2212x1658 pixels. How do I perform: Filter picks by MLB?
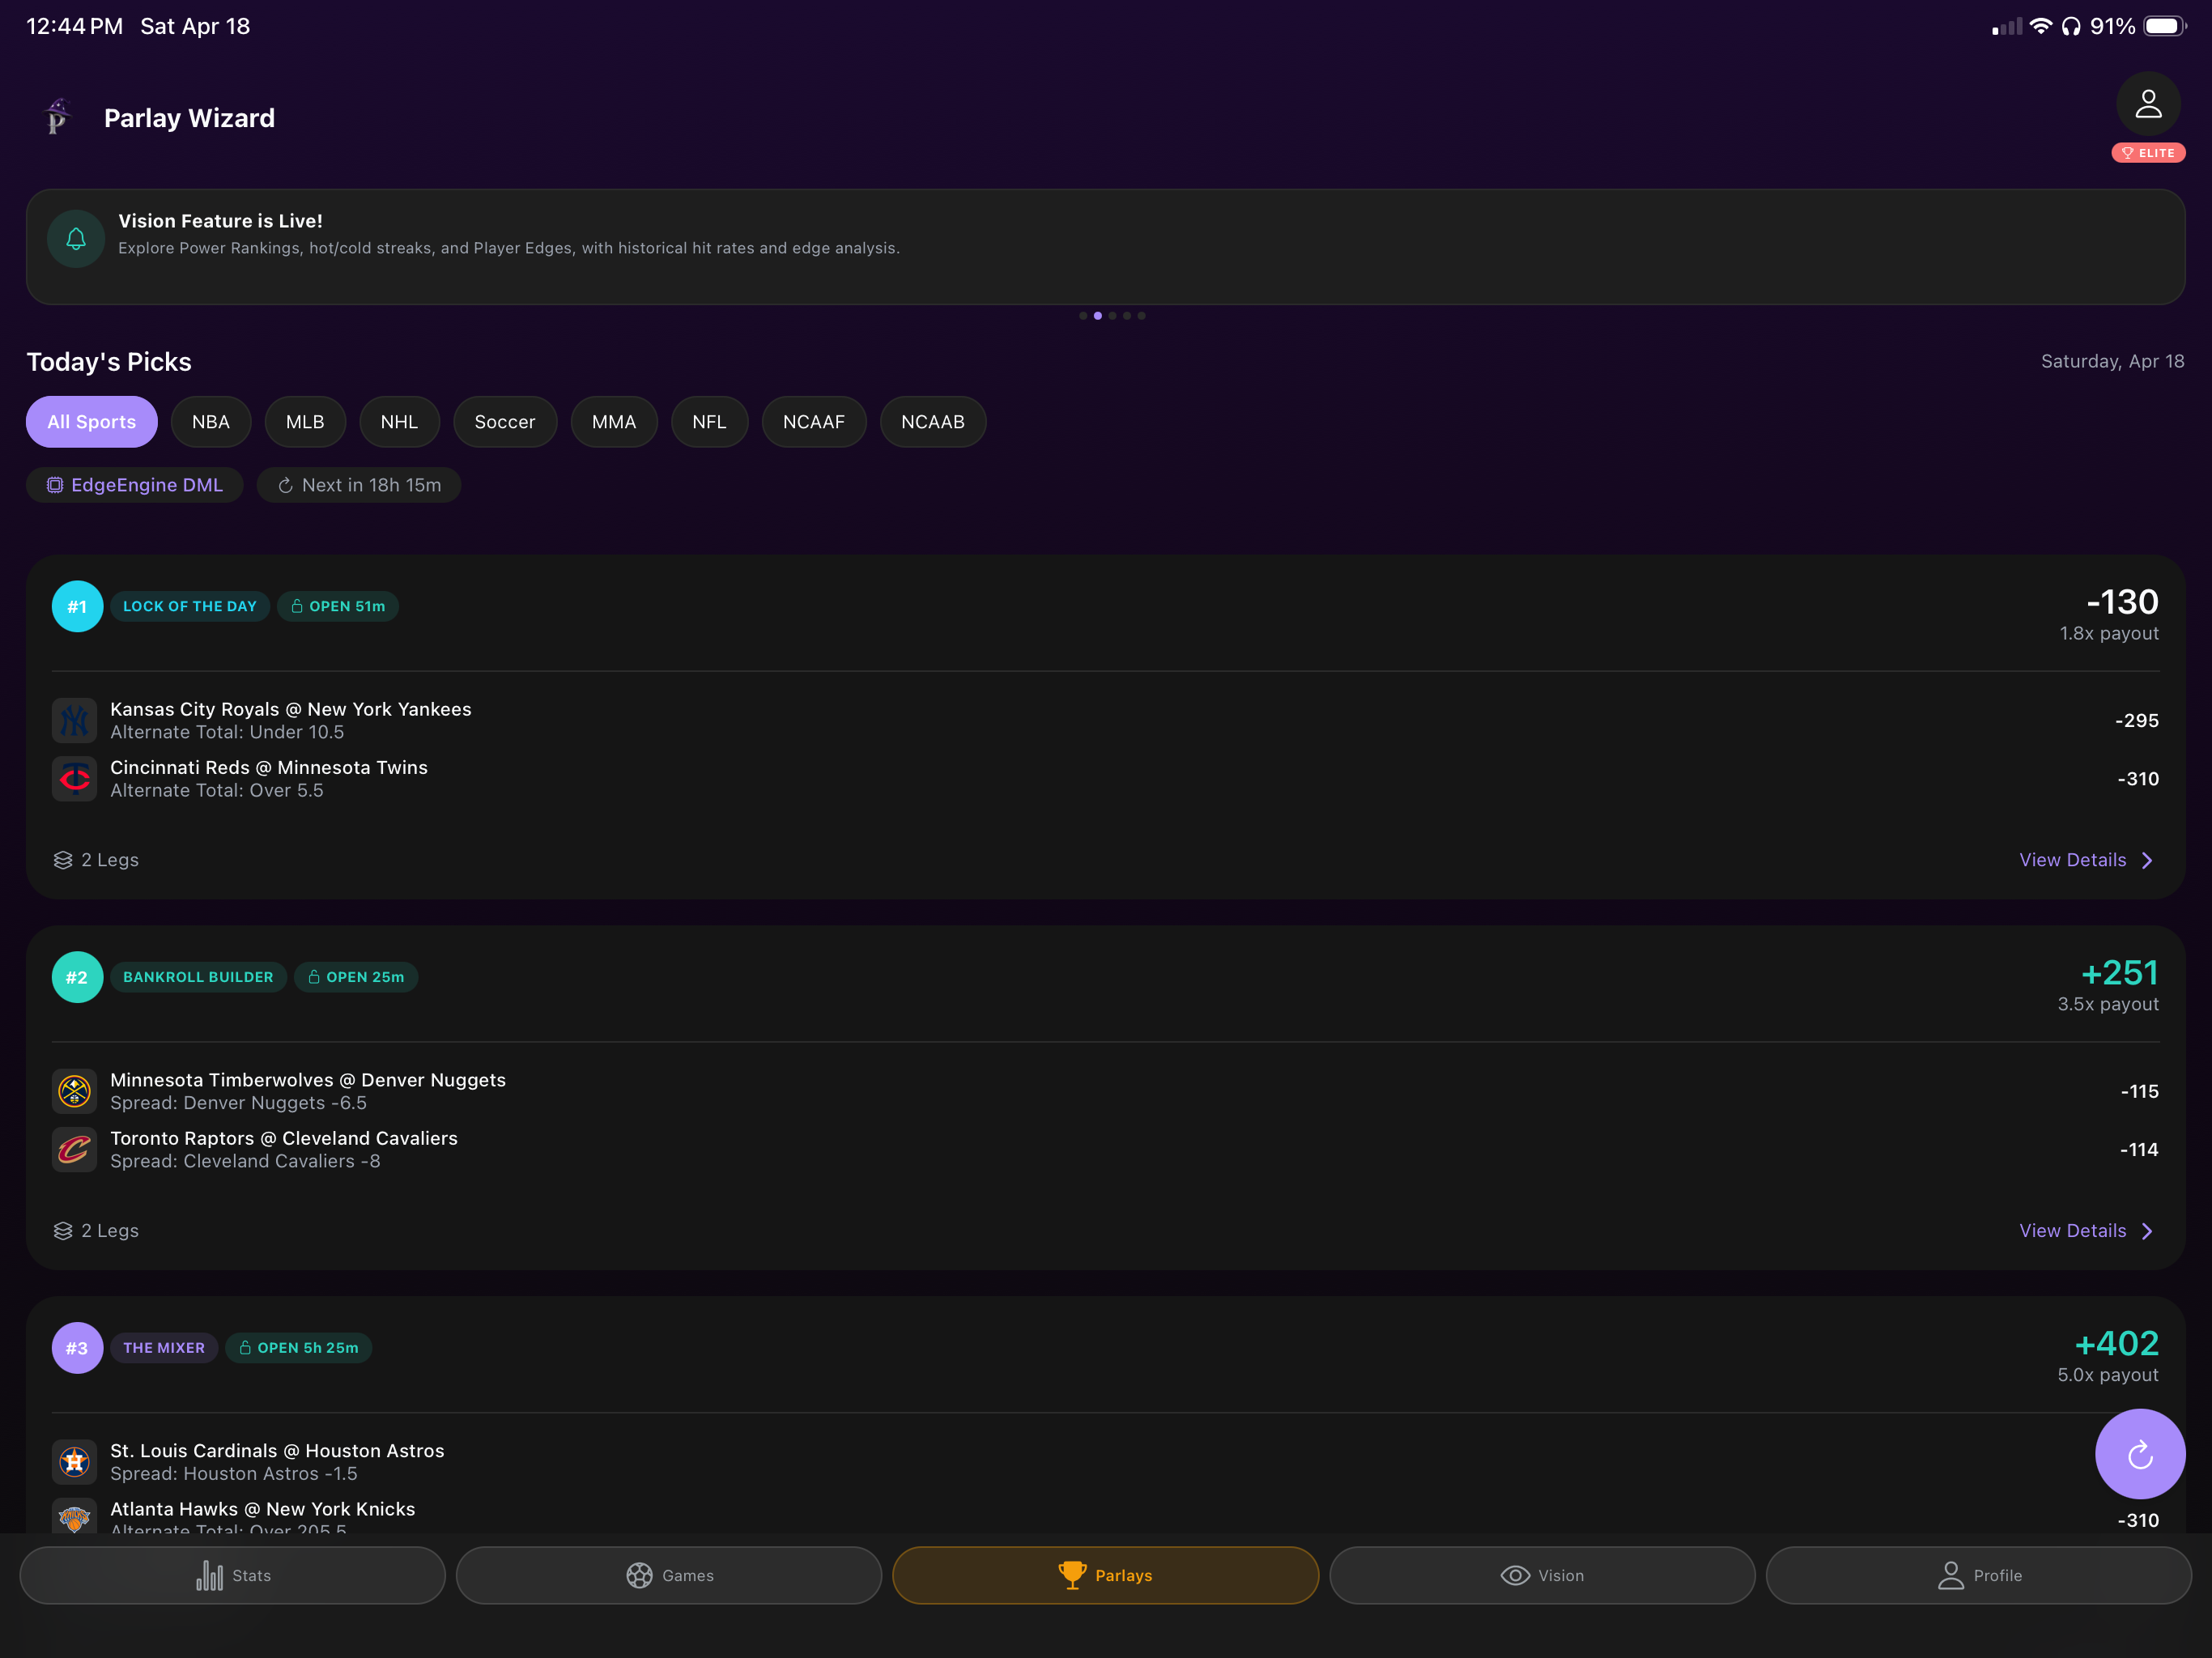pyautogui.click(x=305, y=422)
